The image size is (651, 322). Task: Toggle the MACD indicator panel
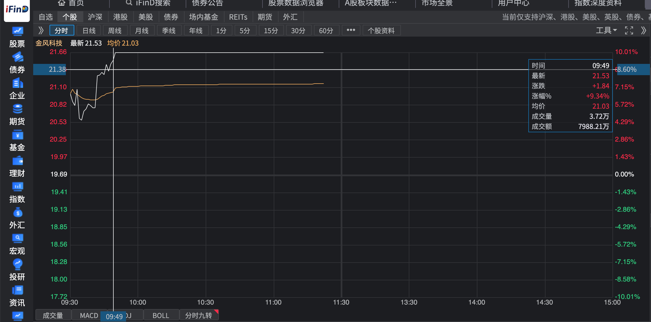(x=89, y=316)
